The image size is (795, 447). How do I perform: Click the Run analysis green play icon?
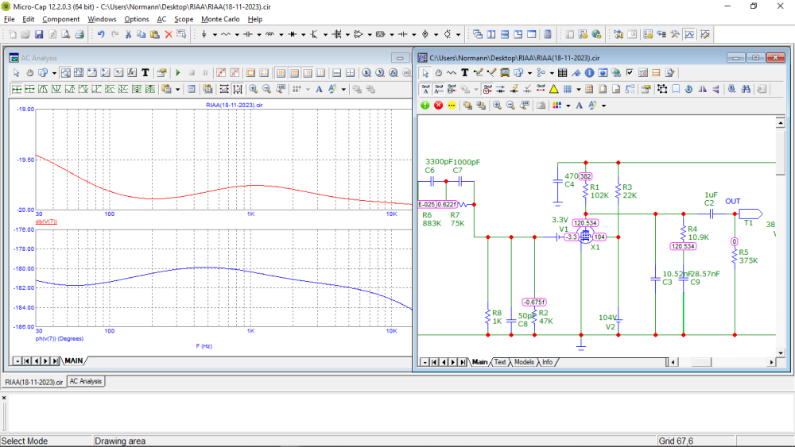tap(178, 72)
